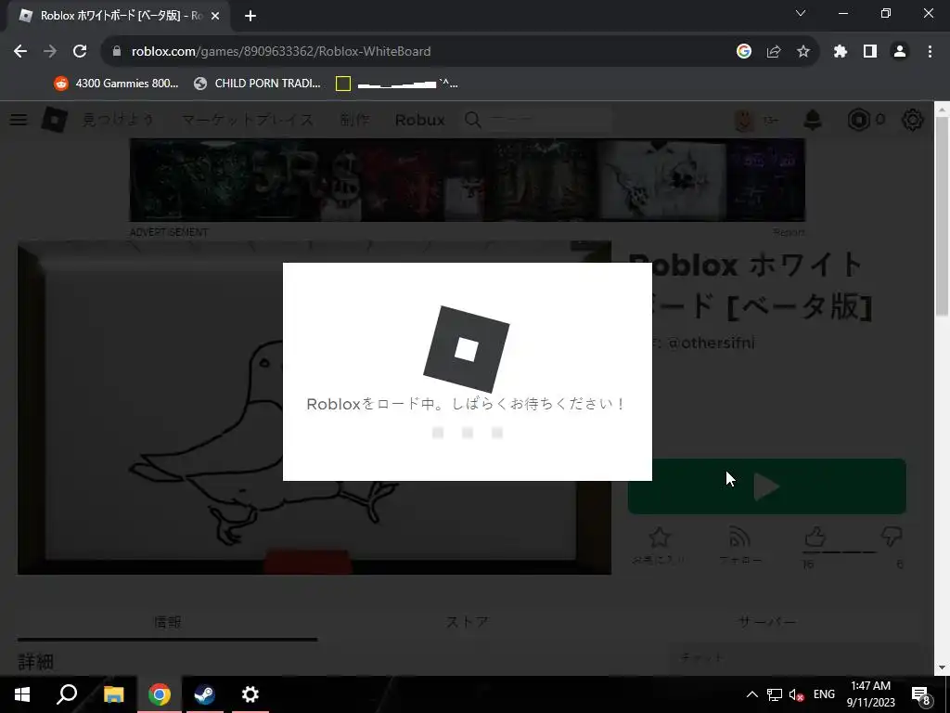Click the Roblox logo home icon

pos(55,120)
